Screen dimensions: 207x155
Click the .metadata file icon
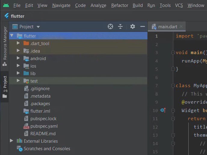(x=26, y=96)
